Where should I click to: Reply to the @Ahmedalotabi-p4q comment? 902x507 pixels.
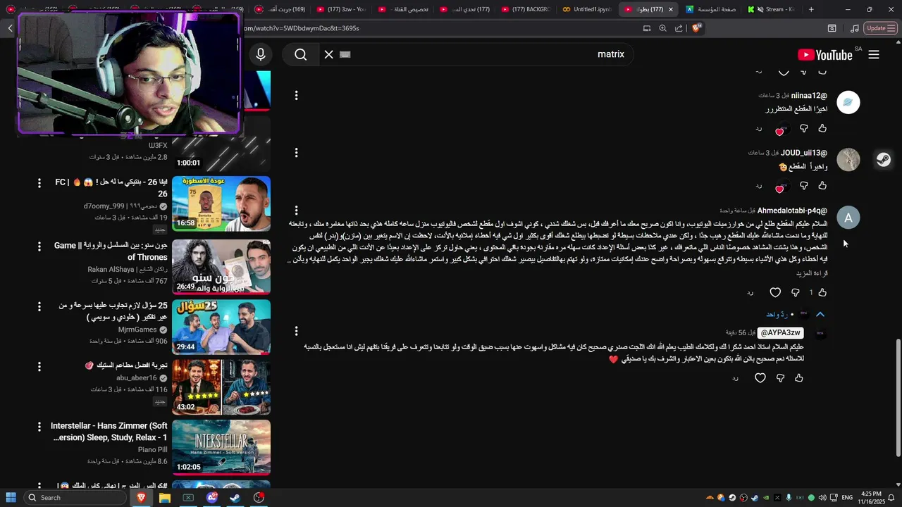click(x=750, y=293)
